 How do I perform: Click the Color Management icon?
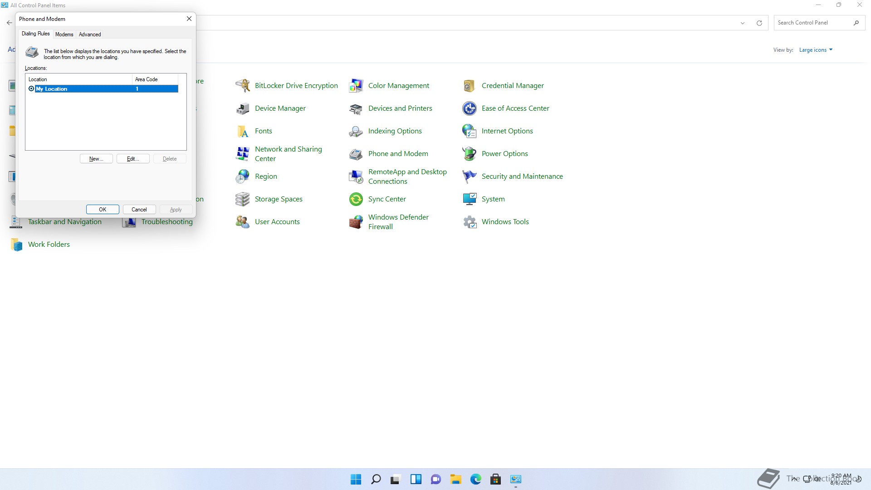click(356, 85)
